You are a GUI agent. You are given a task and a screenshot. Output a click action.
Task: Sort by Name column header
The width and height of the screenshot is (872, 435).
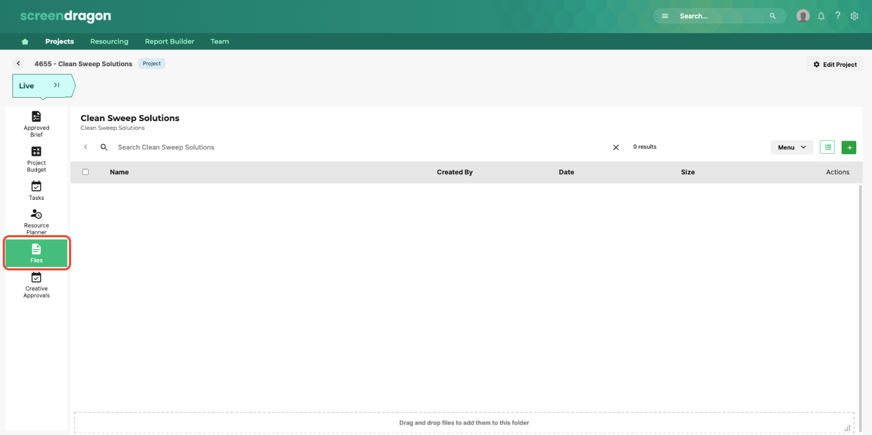point(119,172)
